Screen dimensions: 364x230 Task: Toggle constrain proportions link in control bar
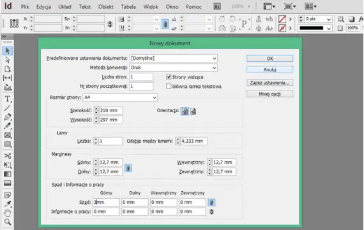pos(110,24)
